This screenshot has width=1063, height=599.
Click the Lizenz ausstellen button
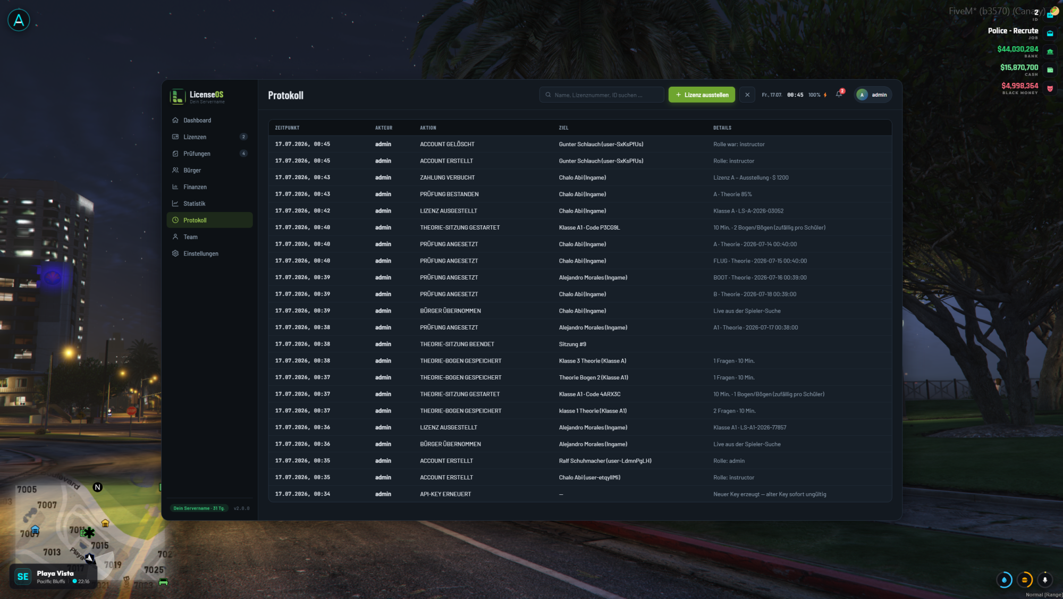tap(702, 95)
